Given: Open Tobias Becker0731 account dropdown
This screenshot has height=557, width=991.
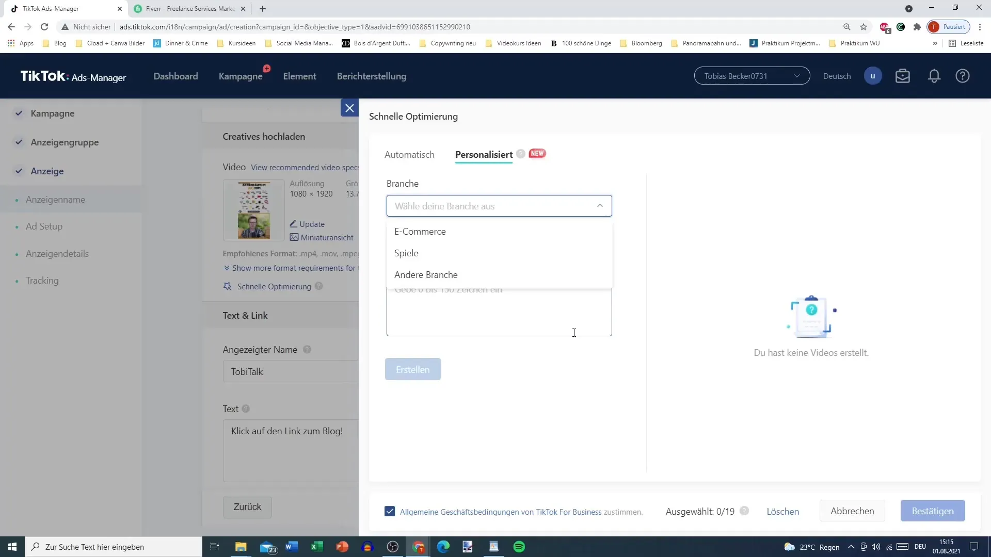Looking at the screenshot, I should pos(752,76).
